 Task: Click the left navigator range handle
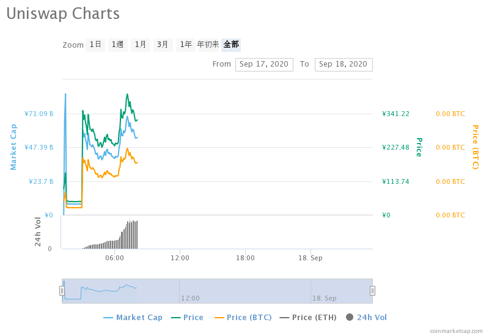click(62, 291)
